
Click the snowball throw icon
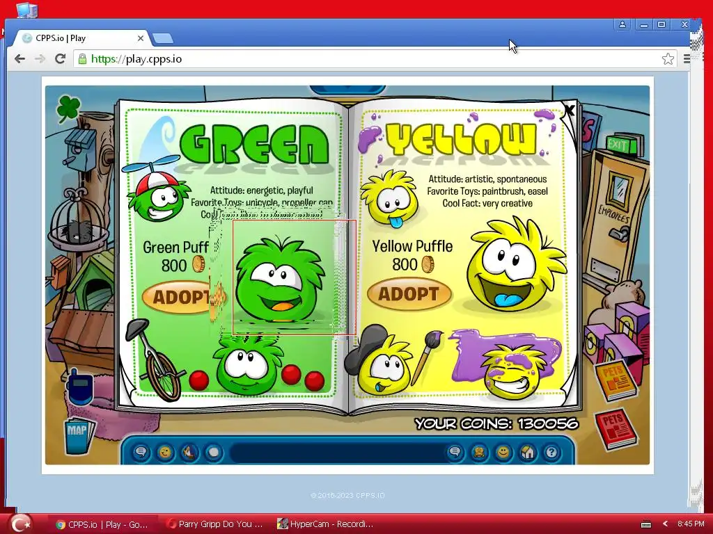(x=213, y=452)
